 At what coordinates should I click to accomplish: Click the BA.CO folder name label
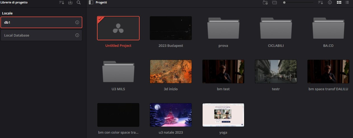(x=328, y=46)
